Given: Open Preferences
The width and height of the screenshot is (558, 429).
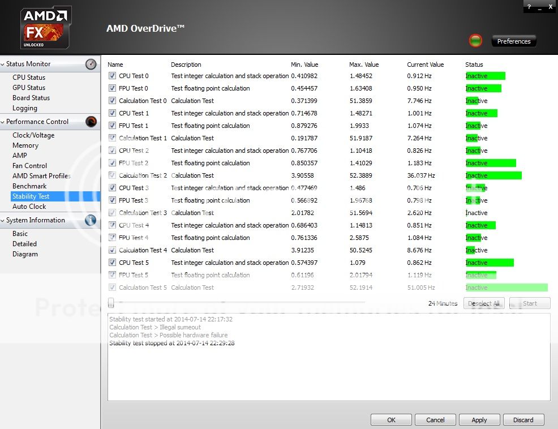Looking at the screenshot, I should click(x=513, y=41).
